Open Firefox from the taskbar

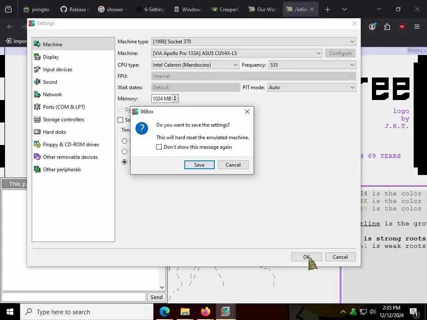[205, 312]
